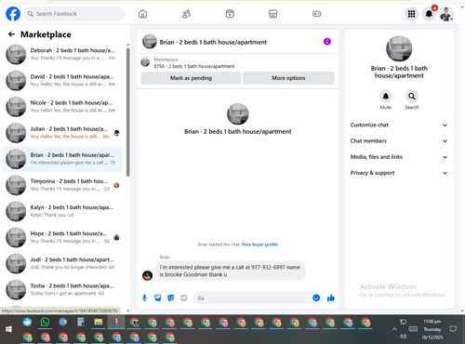Open Hope's conversation in the list
This screenshot has width=465, height=344.
point(62,237)
